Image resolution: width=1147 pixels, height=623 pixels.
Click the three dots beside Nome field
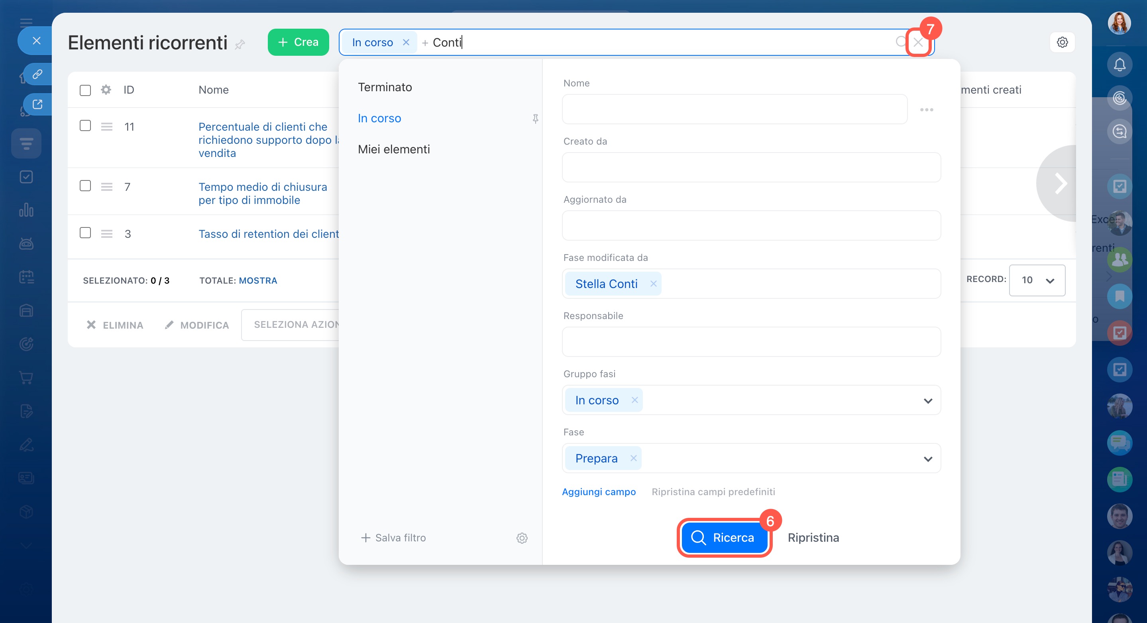coord(926,110)
